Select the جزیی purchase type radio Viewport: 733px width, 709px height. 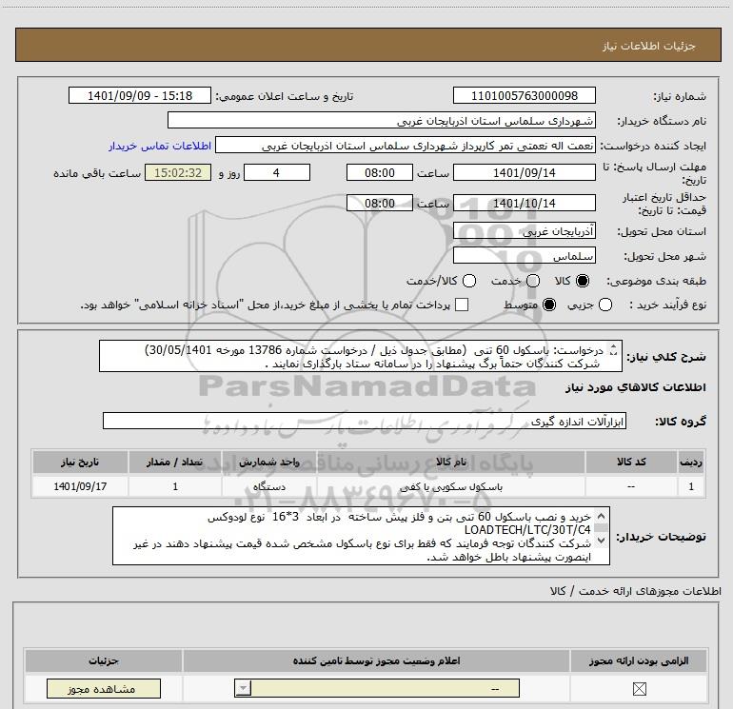coord(605,305)
